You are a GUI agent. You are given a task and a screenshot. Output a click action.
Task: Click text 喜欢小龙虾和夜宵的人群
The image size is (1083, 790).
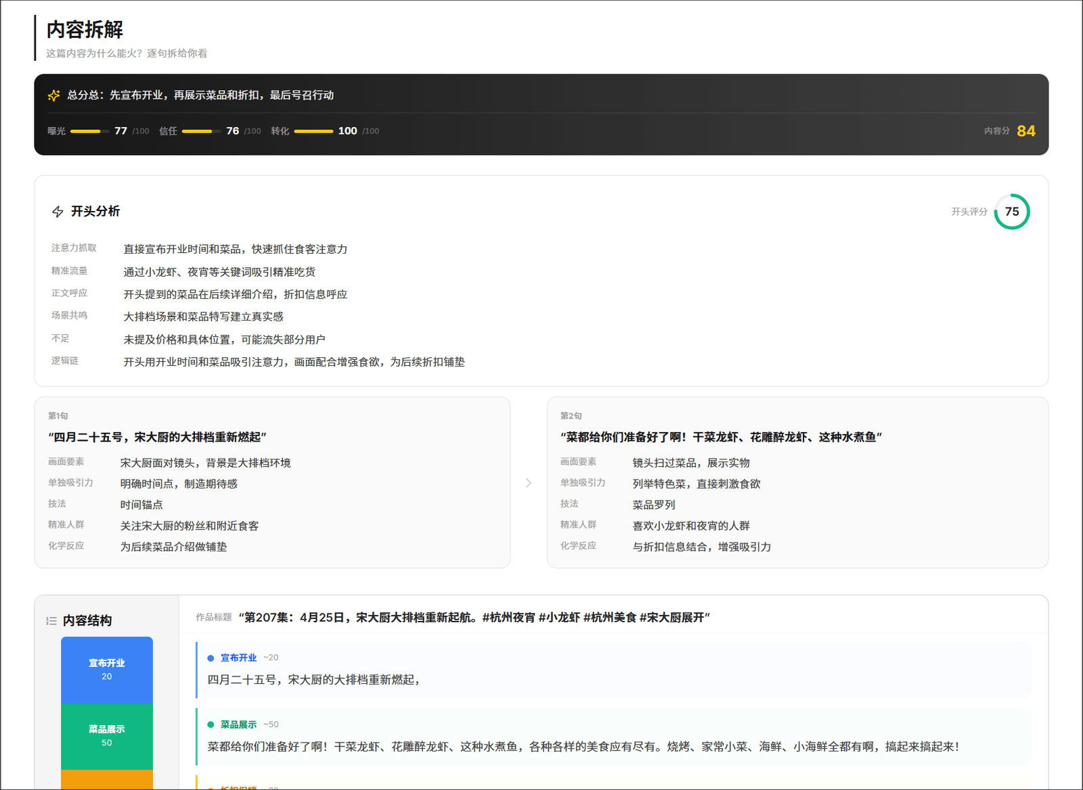pos(691,526)
